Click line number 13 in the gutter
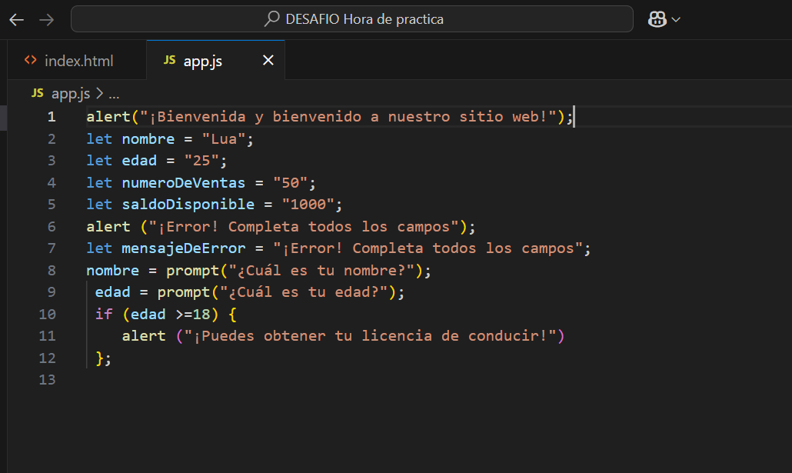The width and height of the screenshot is (792, 473). click(48, 380)
